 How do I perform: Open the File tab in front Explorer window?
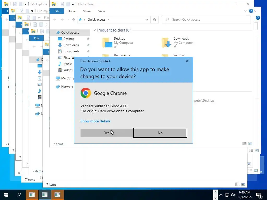pos(57,11)
